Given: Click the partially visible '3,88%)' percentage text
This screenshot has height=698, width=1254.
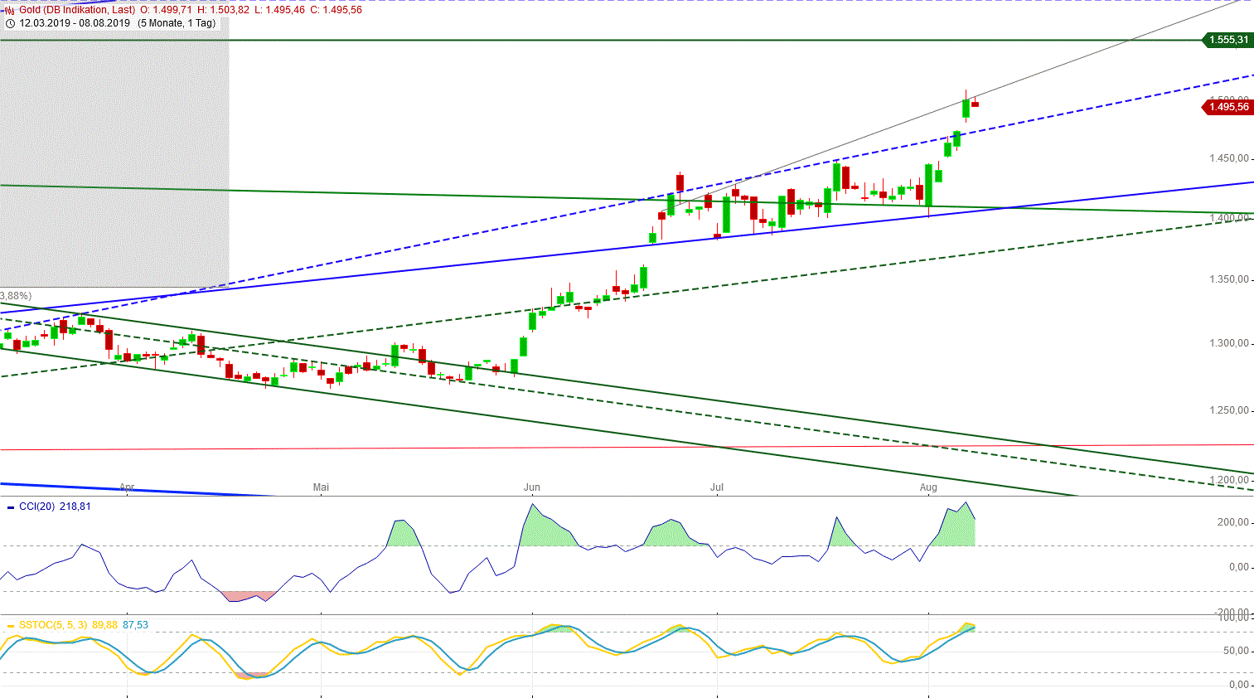Looking at the screenshot, I should click(x=16, y=296).
